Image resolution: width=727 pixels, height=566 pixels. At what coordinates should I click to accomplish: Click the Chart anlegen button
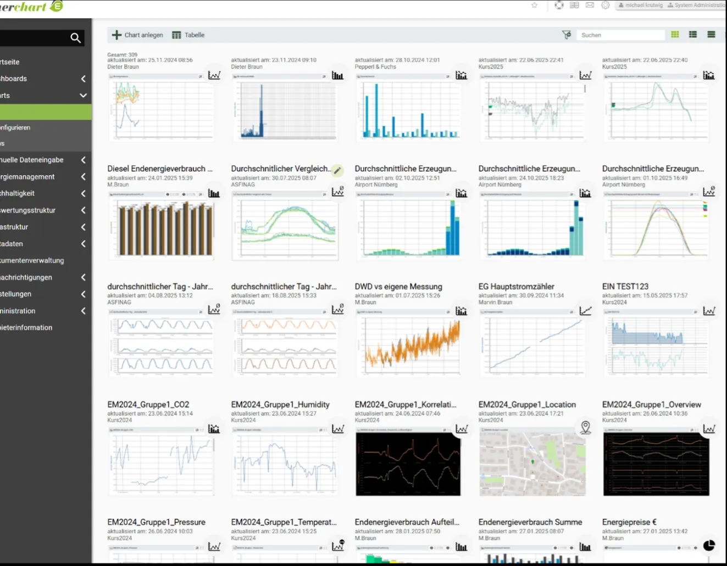pyautogui.click(x=137, y=35)
